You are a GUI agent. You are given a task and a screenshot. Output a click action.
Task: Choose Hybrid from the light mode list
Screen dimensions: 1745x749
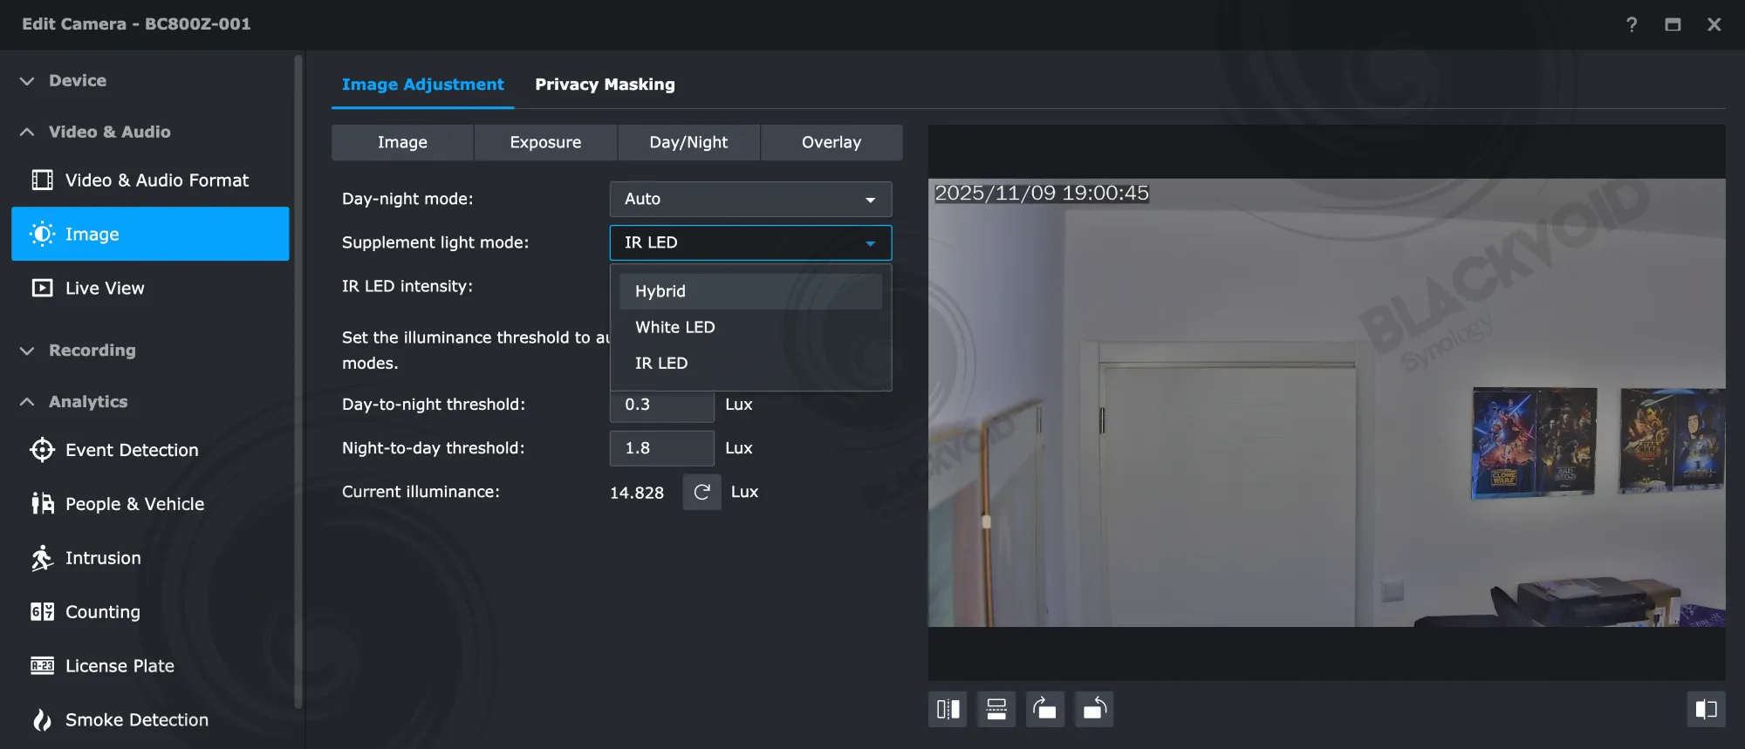[x=750, y=291]
